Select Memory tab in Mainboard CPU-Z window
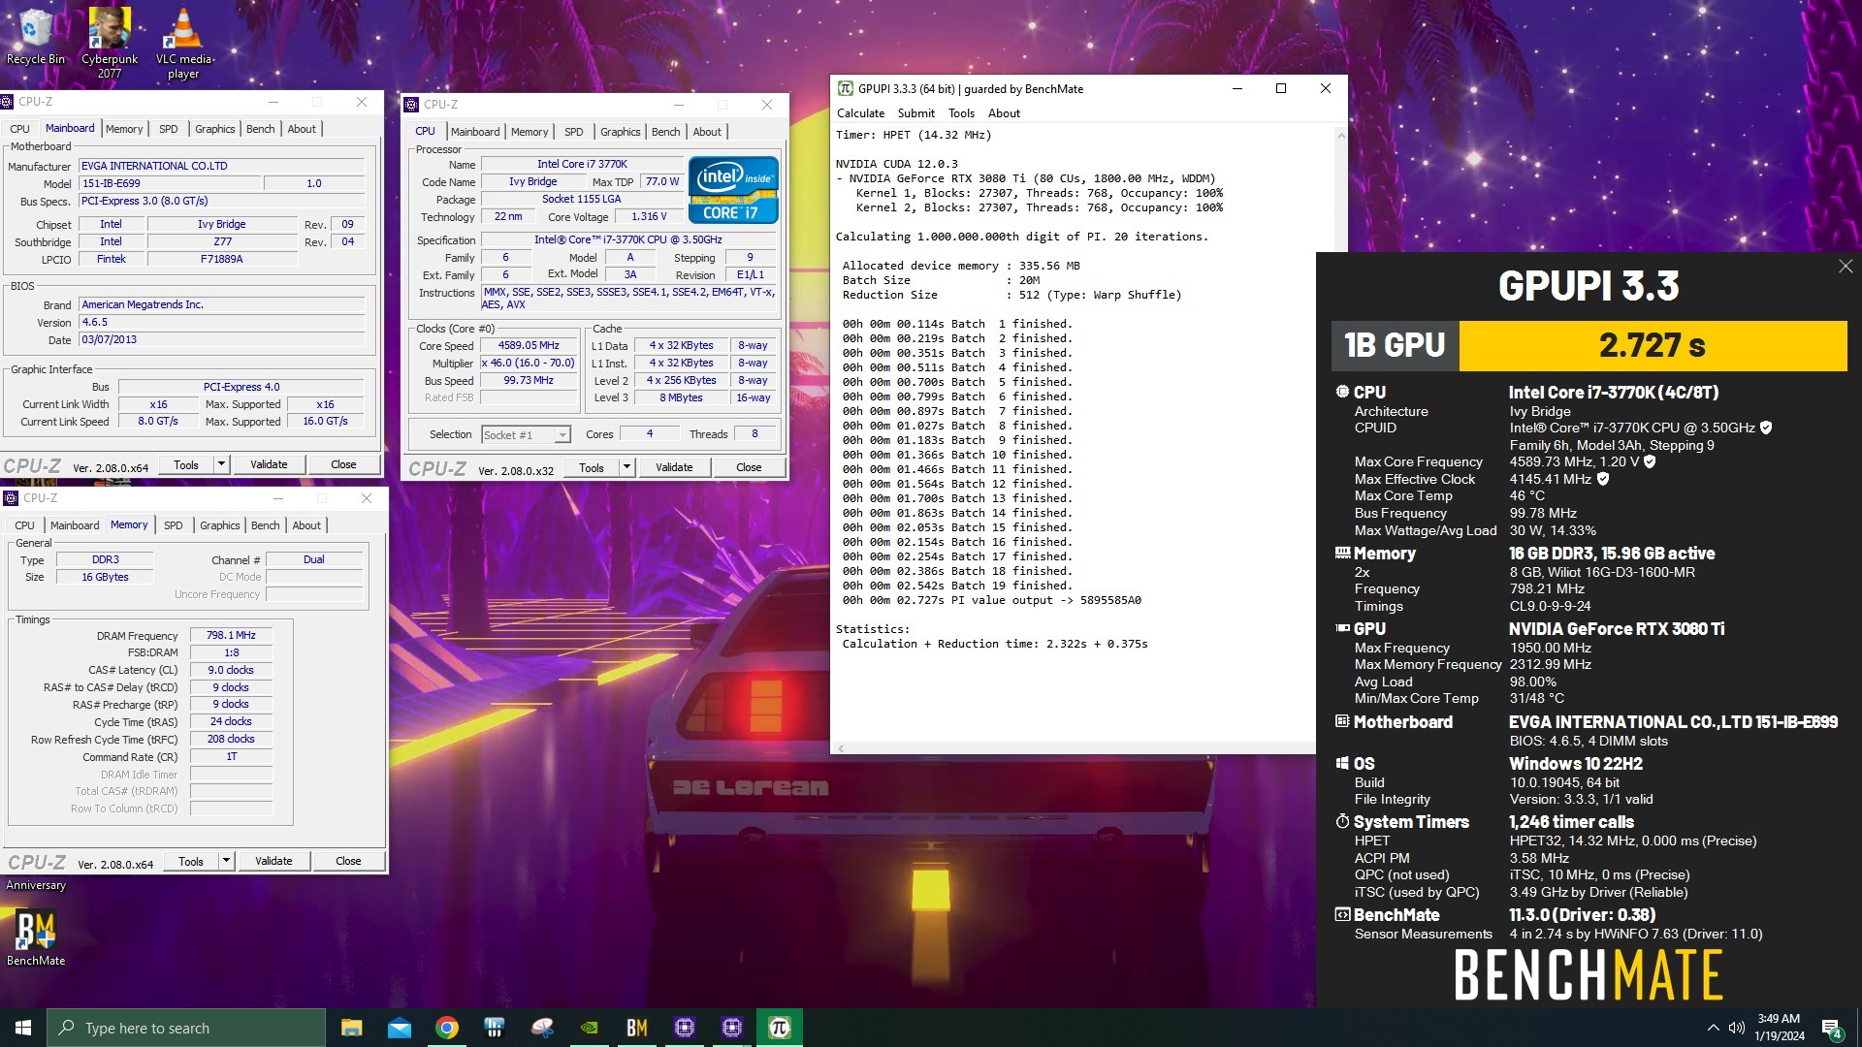 (x=124, y=129)
